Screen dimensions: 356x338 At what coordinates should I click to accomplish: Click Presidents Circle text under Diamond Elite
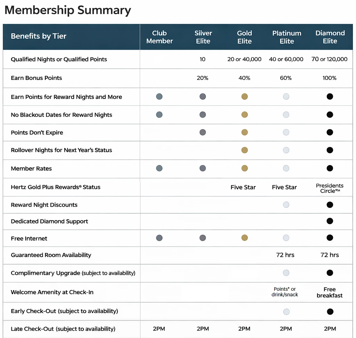[x=330, y=188]
